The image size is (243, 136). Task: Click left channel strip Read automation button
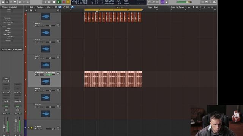click(x=6, y=106)
